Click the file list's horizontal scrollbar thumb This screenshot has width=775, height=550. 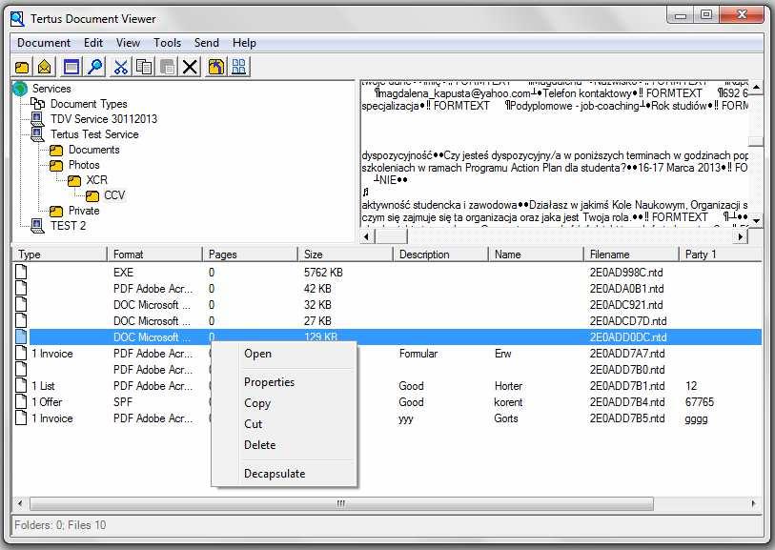(341, 503)
